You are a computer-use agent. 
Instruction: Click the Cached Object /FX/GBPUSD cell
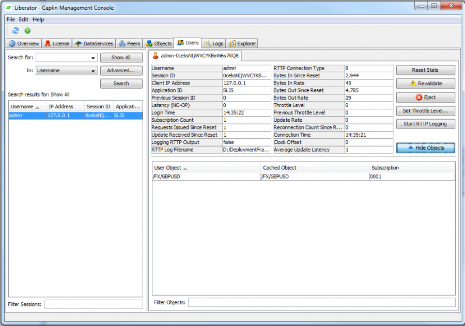pyautogui.click(x=315, y=176)
